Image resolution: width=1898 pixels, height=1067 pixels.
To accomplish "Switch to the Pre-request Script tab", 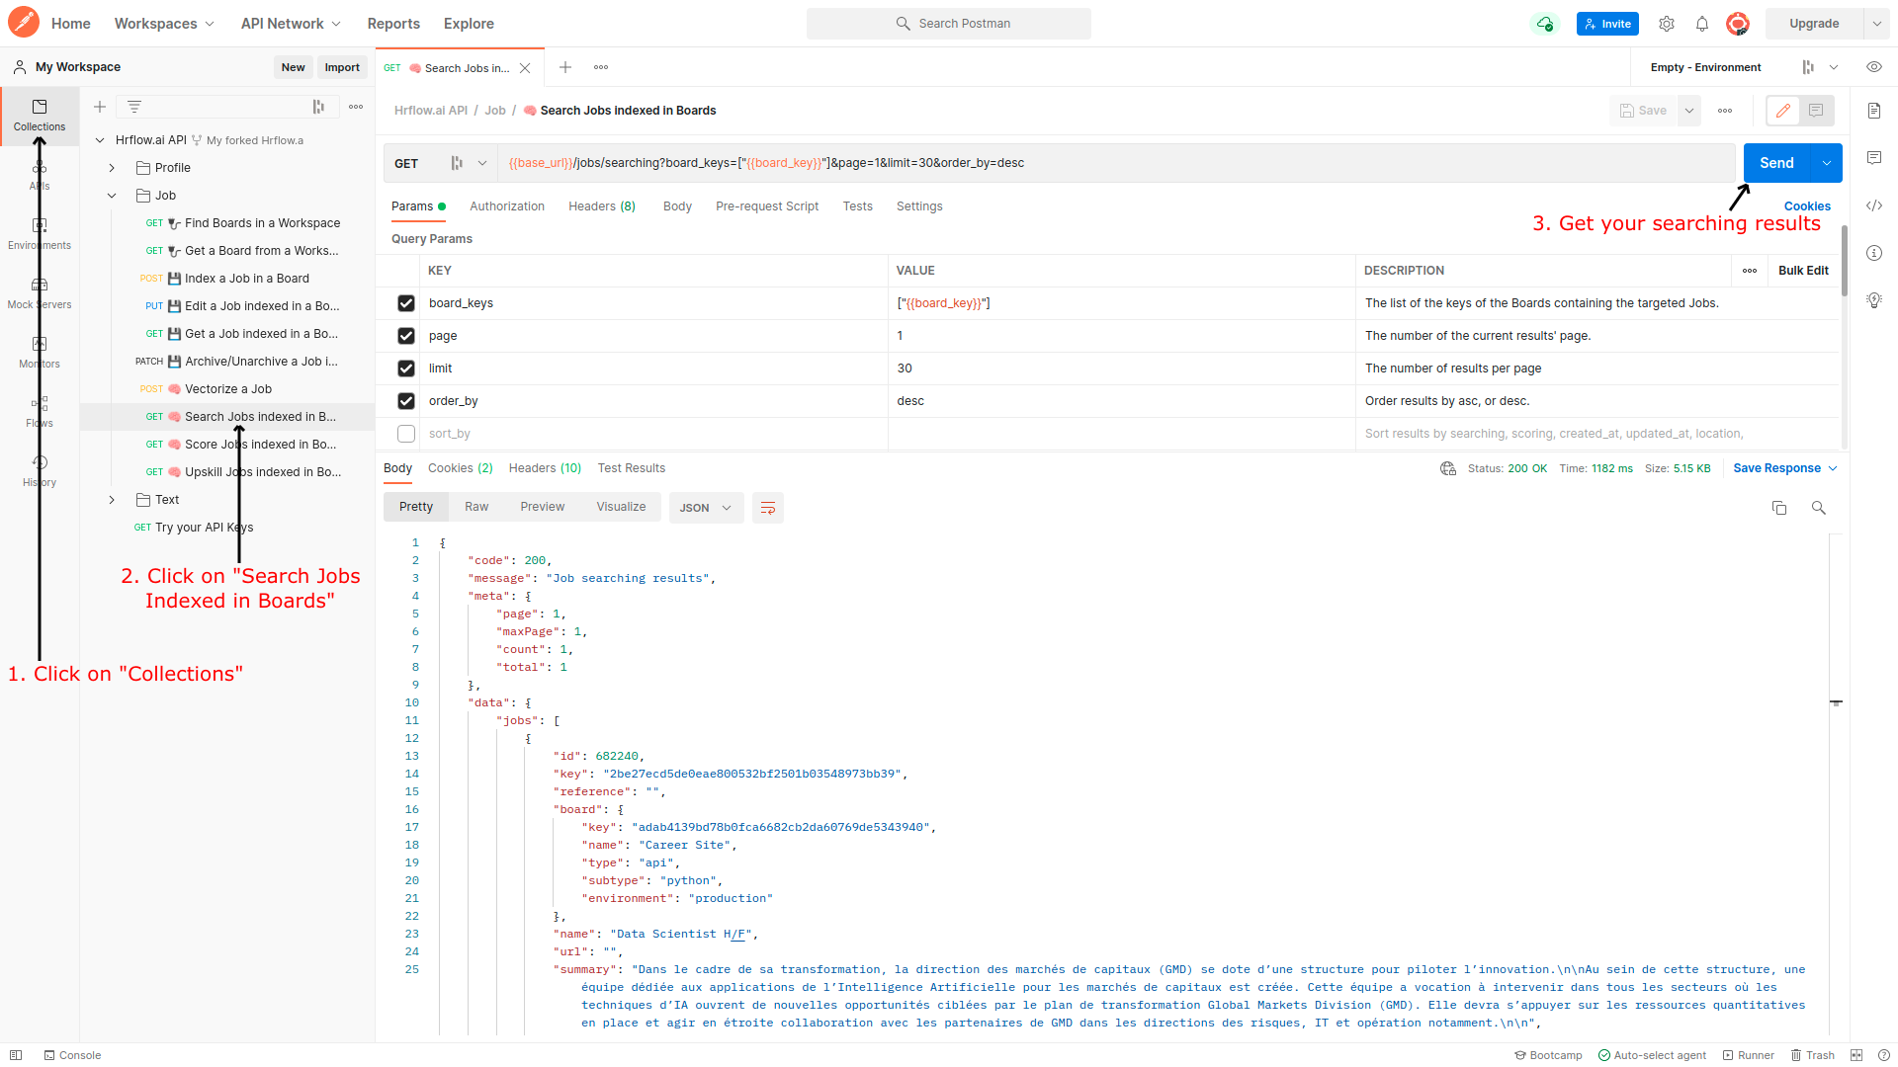I will click(767, 206).
